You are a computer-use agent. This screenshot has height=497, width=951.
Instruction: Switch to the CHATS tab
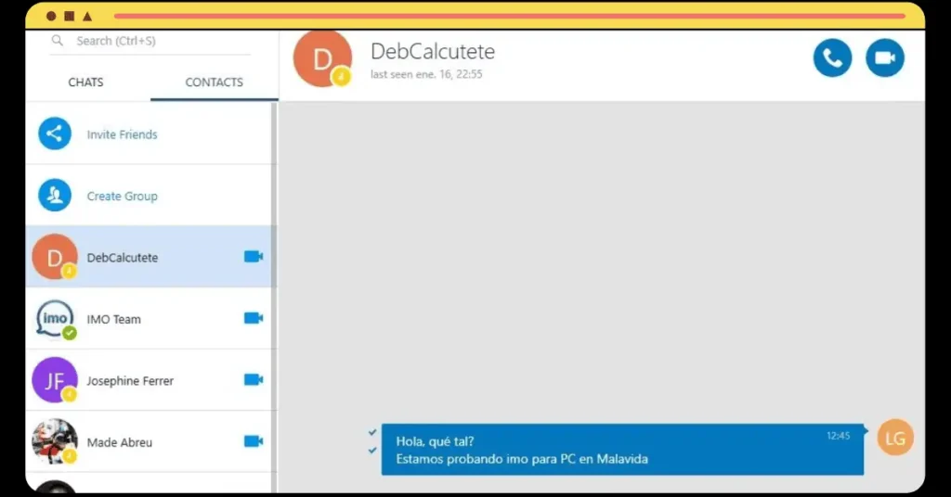pos(85,83)
